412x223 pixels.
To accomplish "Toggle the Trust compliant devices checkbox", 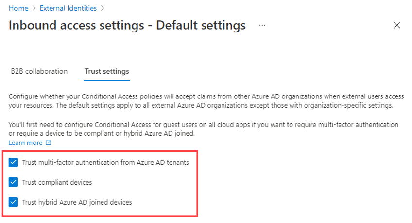I will click(x=13, y=182).
